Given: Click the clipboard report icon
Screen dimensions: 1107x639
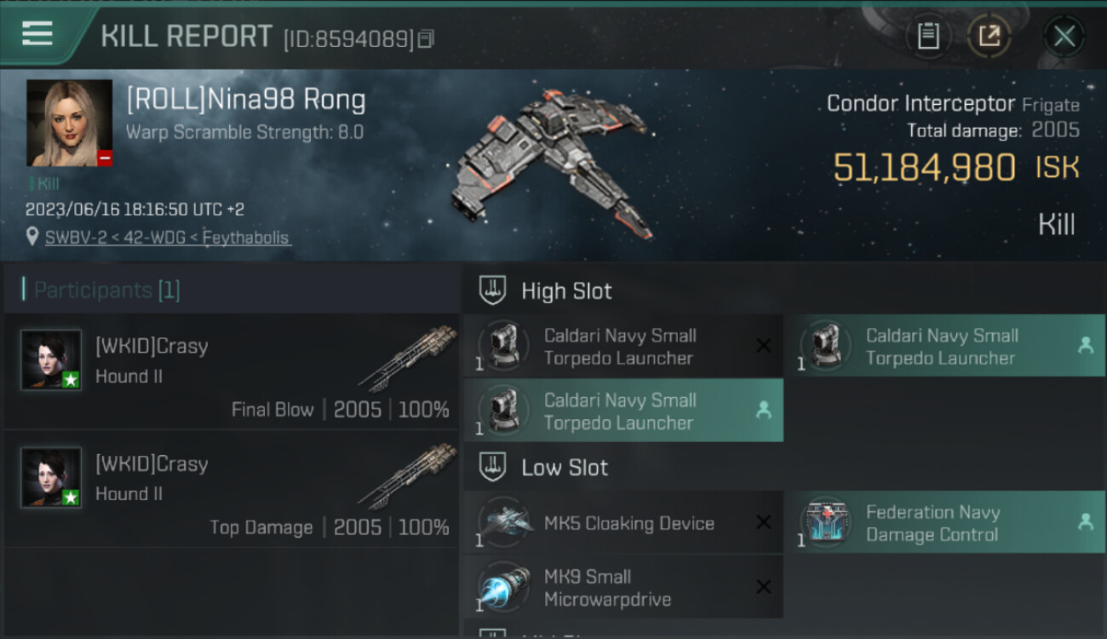Looking at the screenshot, I should pos(928,36).
